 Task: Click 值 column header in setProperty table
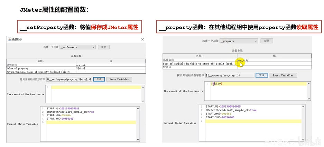click(111, 61)
